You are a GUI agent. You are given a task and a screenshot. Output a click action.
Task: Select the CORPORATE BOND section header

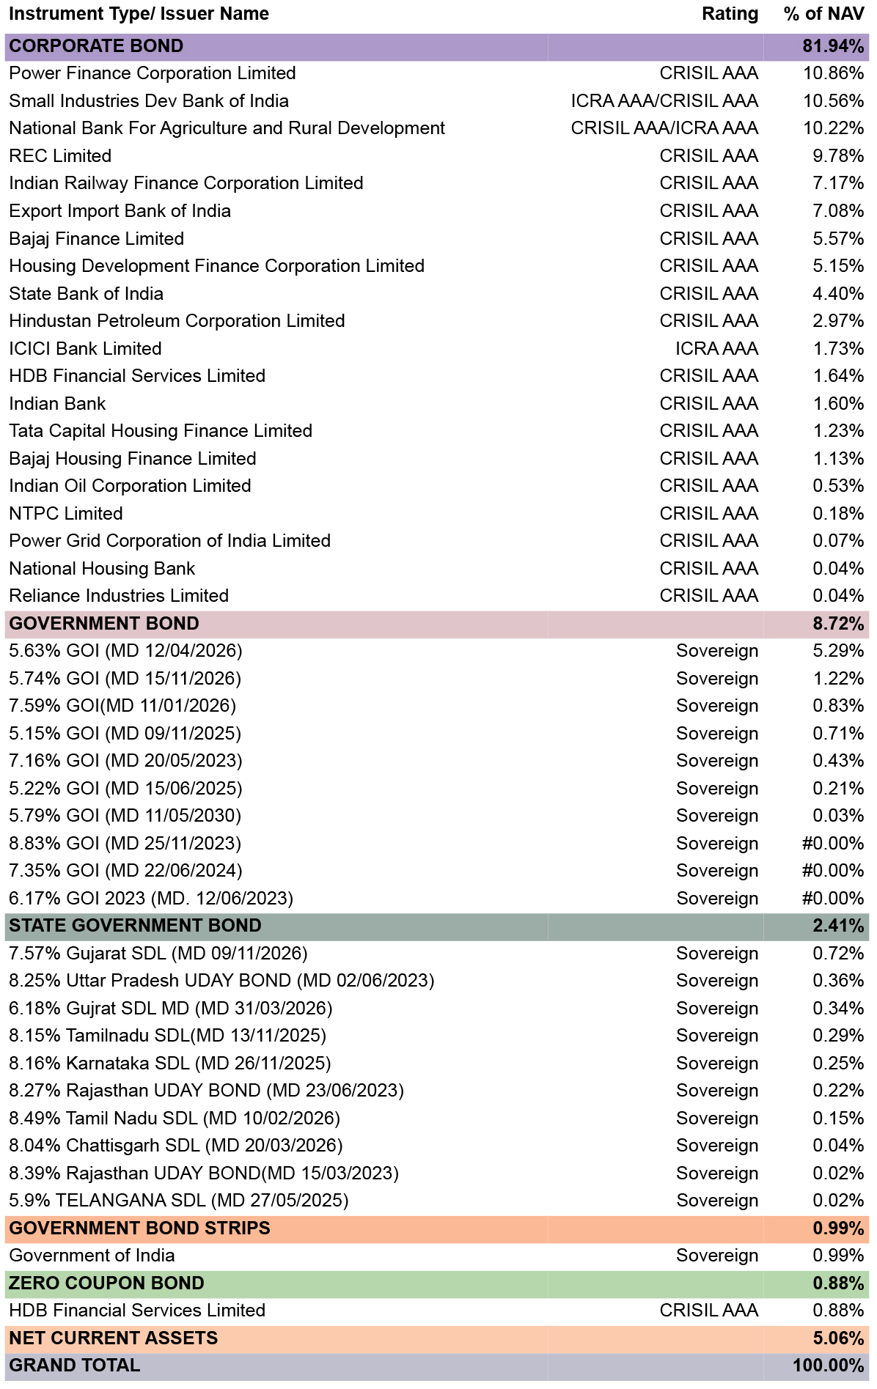coord(437,46)
